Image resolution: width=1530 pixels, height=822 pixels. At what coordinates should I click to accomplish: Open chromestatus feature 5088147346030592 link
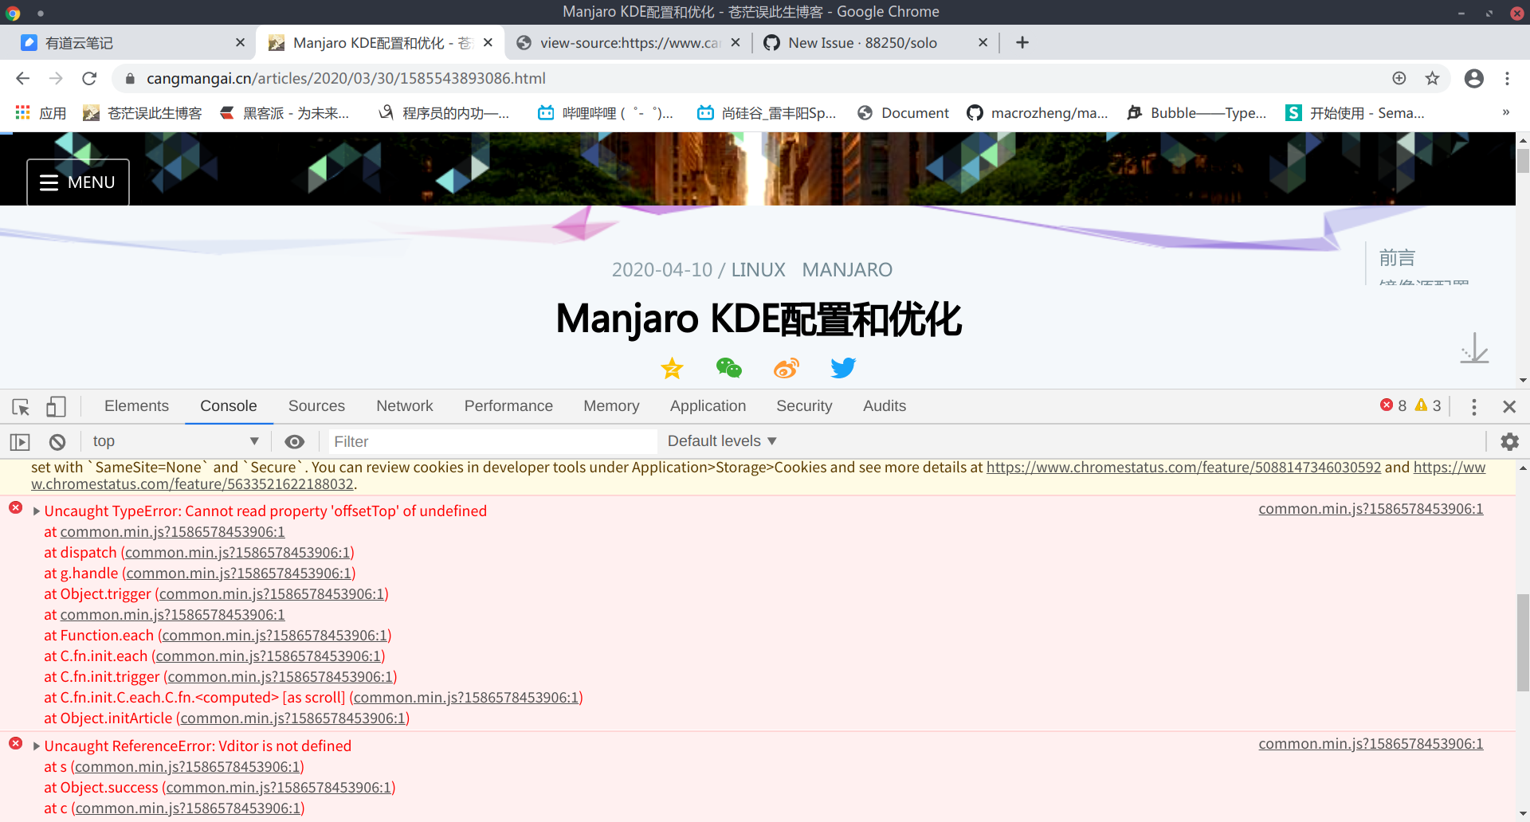pyautogui.click(x=1183, y=468)
